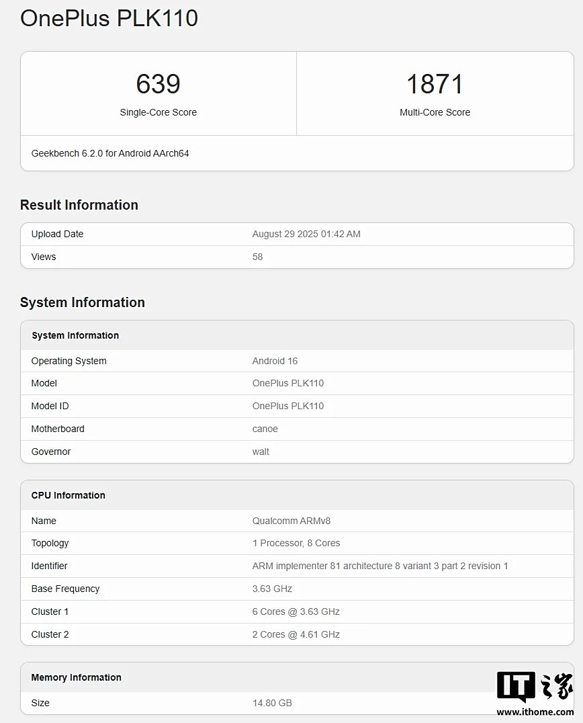The width and height of the screenshot is (583, 723).
Task: Click the OnePlus PLK110 page title
Action: click(x=109, y=18)
